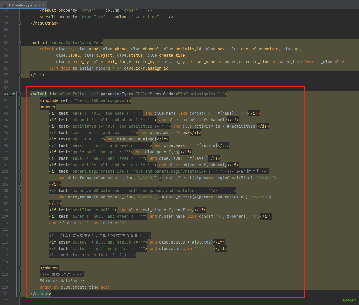Click #{params.endCreateTime} placeholder

click(221, 197)
